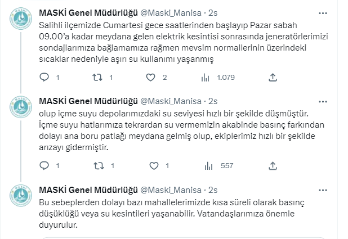This screenshot has width=348, height=239.
Task: Open MASKİ avatar on second tweet
Action: tap(21, 107)
